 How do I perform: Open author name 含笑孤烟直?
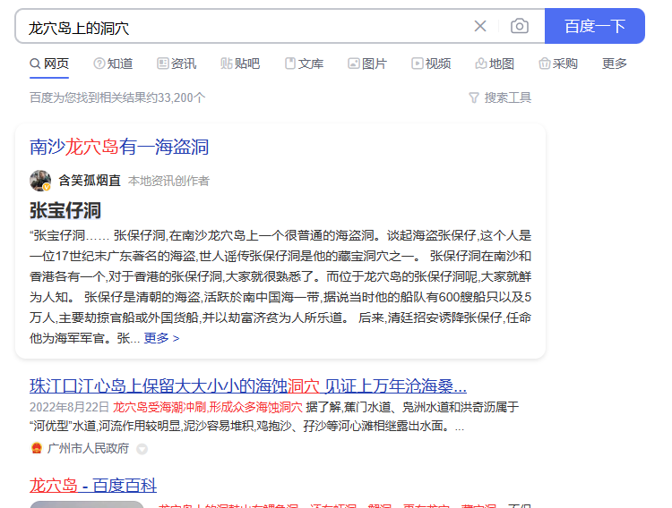pyautogui.click(x=90, y=181)
